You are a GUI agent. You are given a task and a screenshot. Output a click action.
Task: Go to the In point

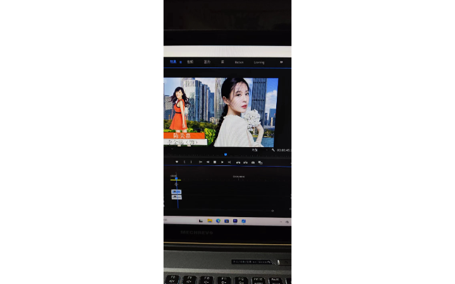(x=200, y=162)
